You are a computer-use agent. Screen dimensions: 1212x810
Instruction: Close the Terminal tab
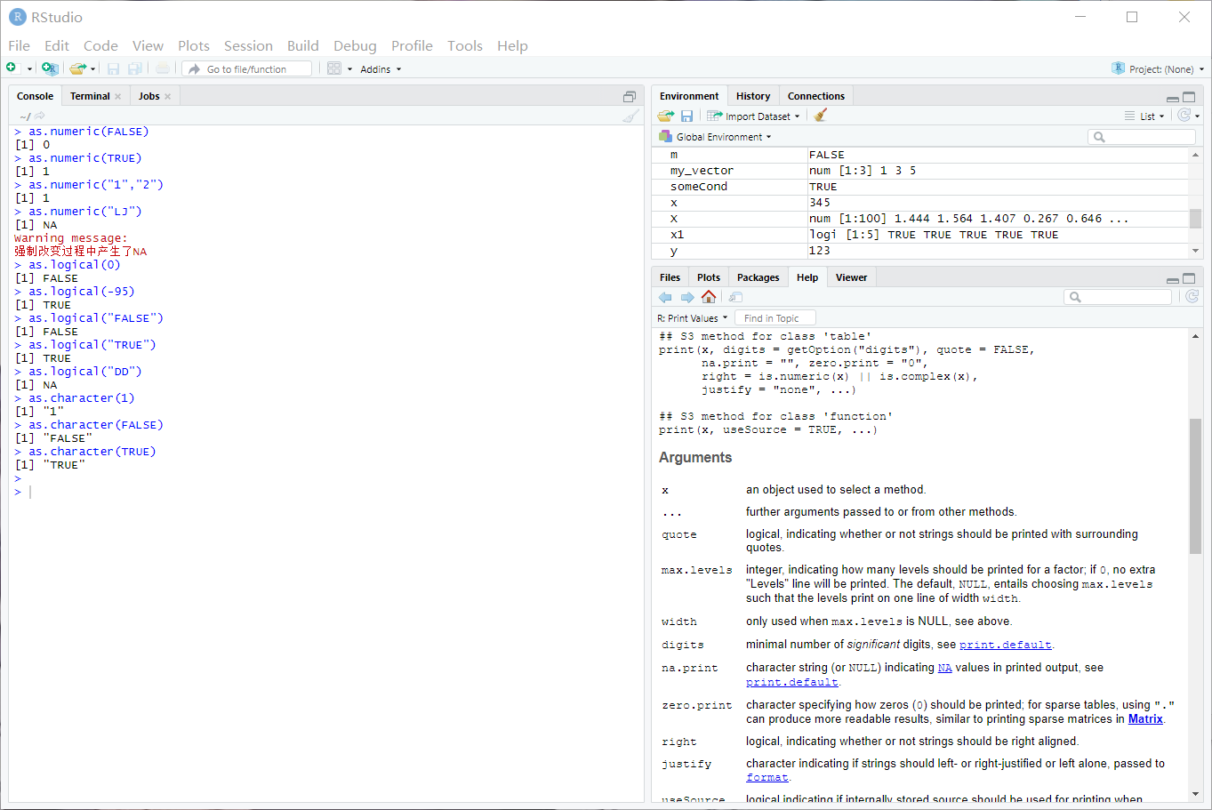point(117,96)
